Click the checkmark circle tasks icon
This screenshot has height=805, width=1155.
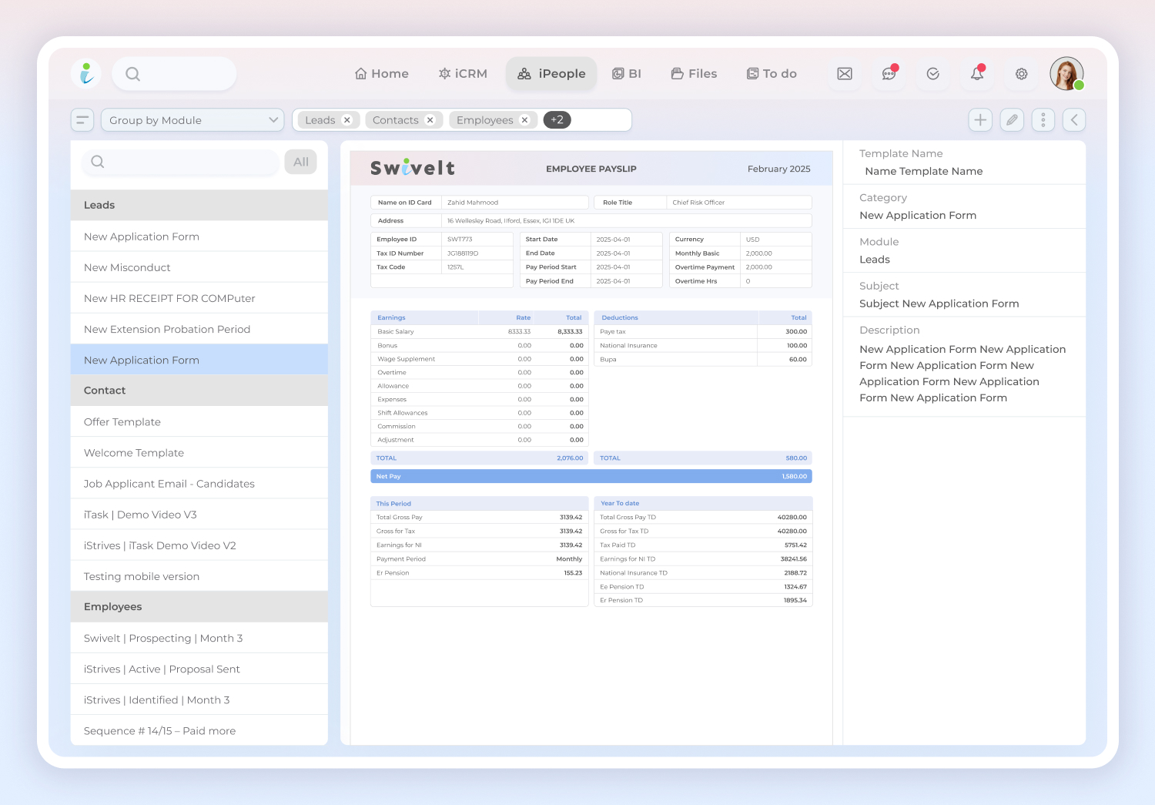tap(932, 74)
